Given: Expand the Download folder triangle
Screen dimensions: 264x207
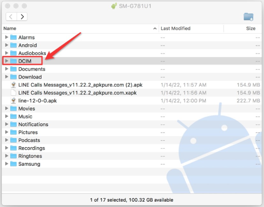Looking at the screenshot, I should tap(6, 76).
